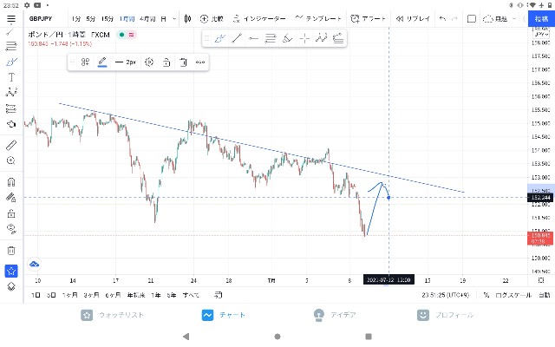555x347 pixels.
Task: Open the pattern tools in left sidebar
Action: [11, 93]
